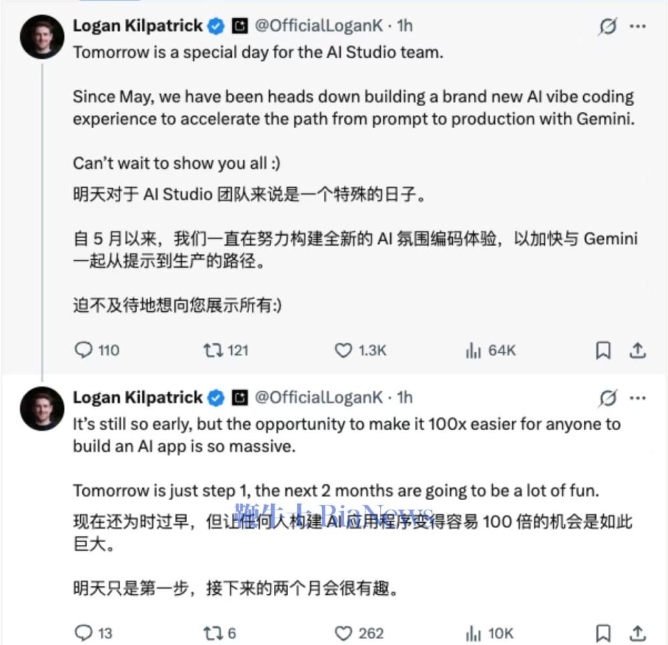Share the second tweet
Image resolution: width=668 pixels, height=645 pixels.
pyautogui.click(x=638, y=632)
